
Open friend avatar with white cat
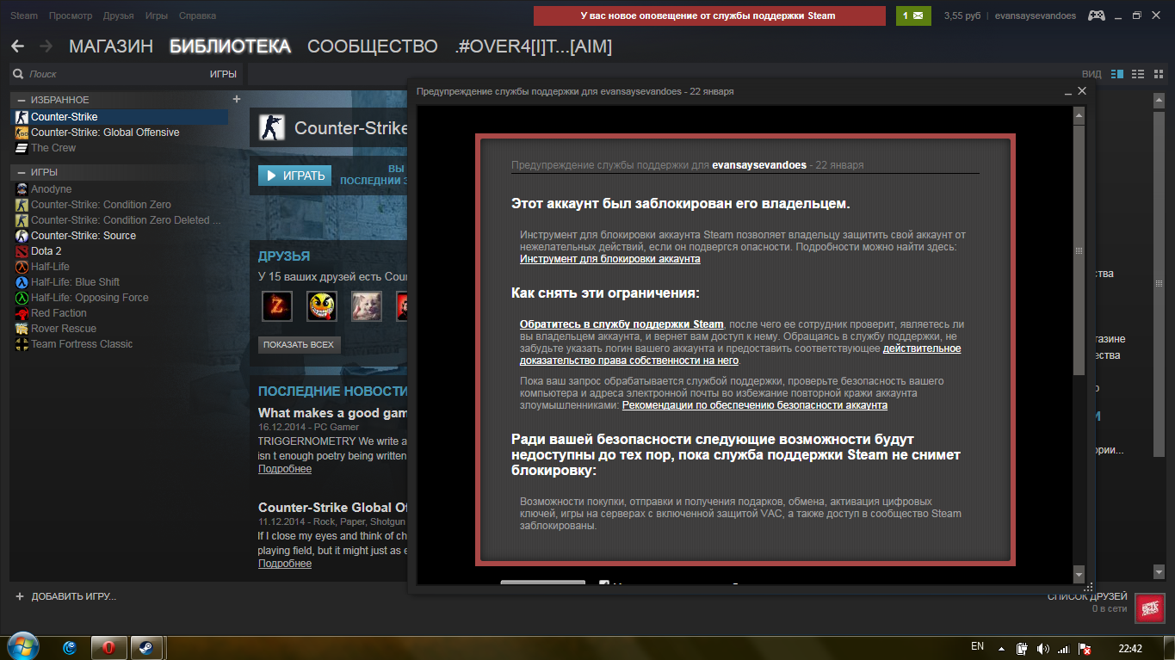tap(367, 306)
